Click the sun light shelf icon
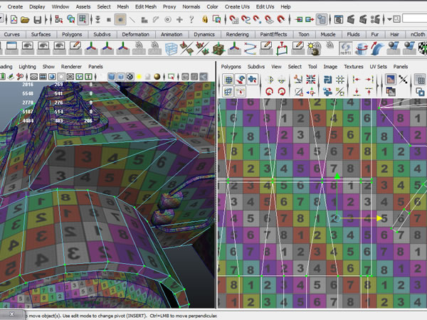This screenshot has height=320, width=427. (x=314, y=48)
